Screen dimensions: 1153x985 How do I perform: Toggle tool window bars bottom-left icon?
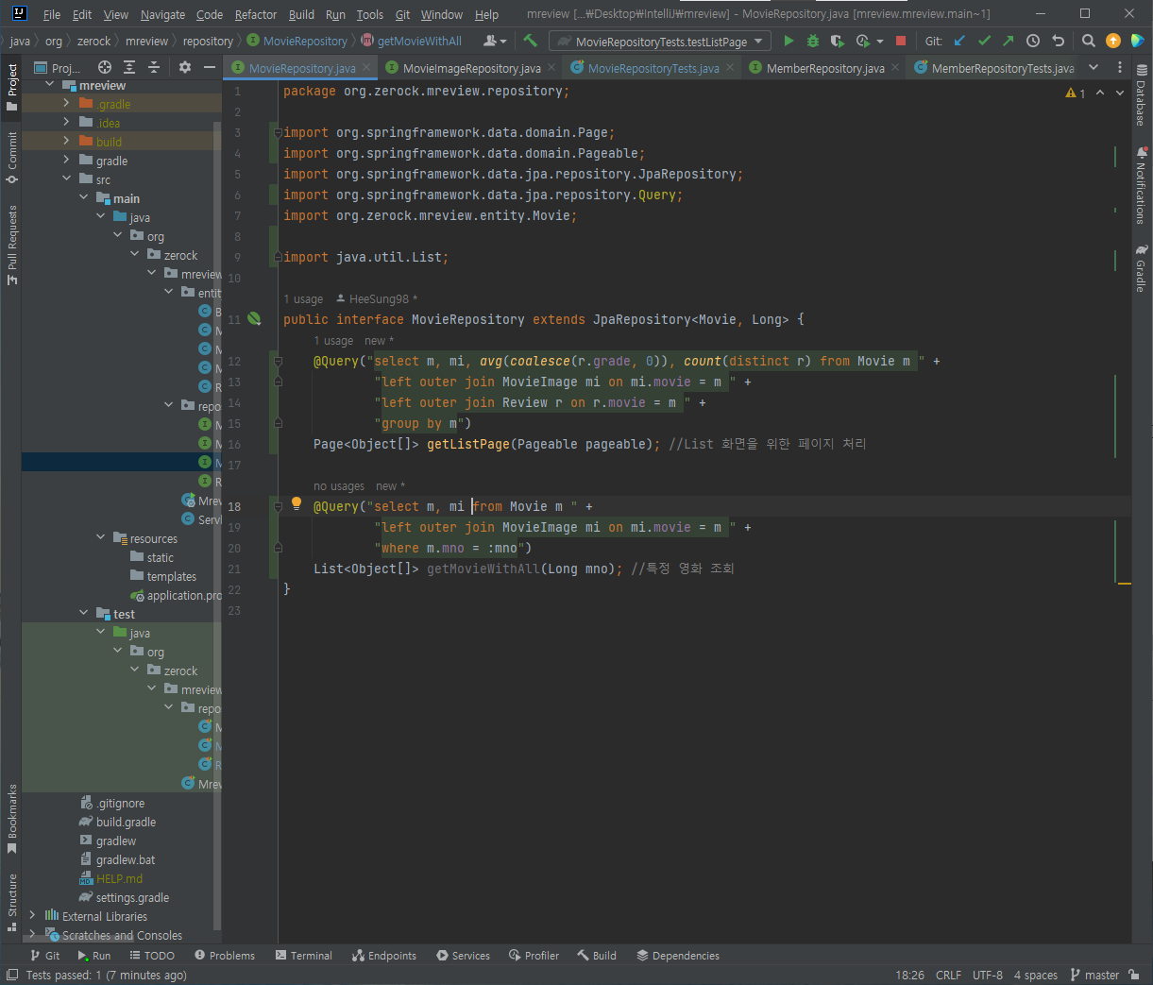pos(12,975)
